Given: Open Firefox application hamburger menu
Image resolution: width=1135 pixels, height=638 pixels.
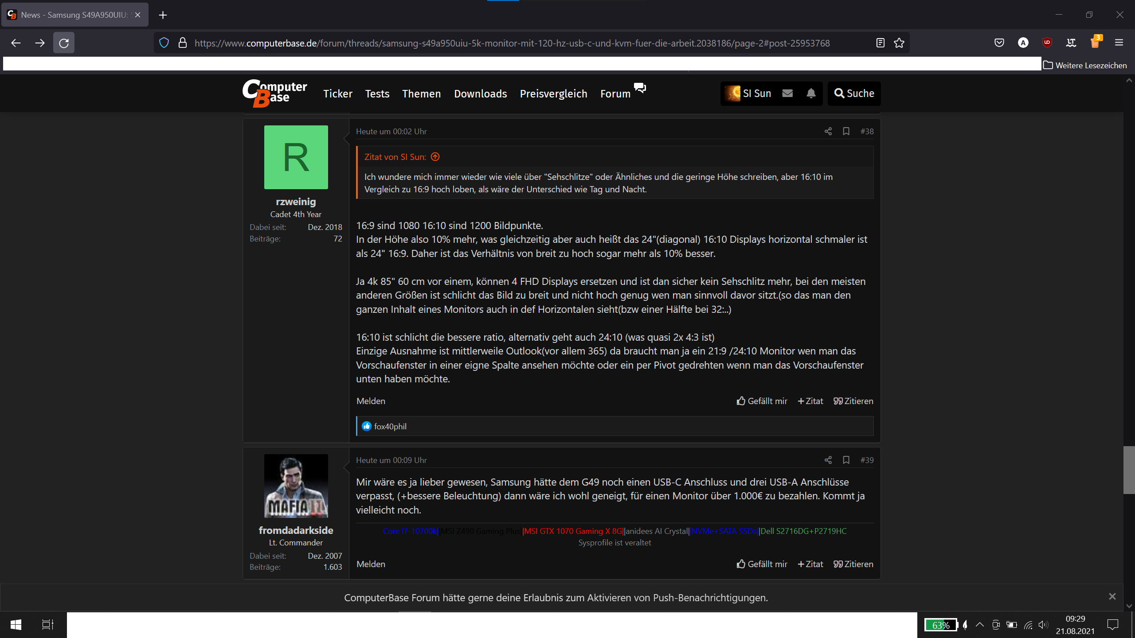Looking at the screenshot, I should point(1119,43).
